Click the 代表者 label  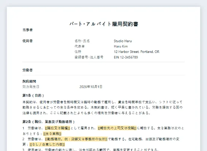(x=79, y=46)
